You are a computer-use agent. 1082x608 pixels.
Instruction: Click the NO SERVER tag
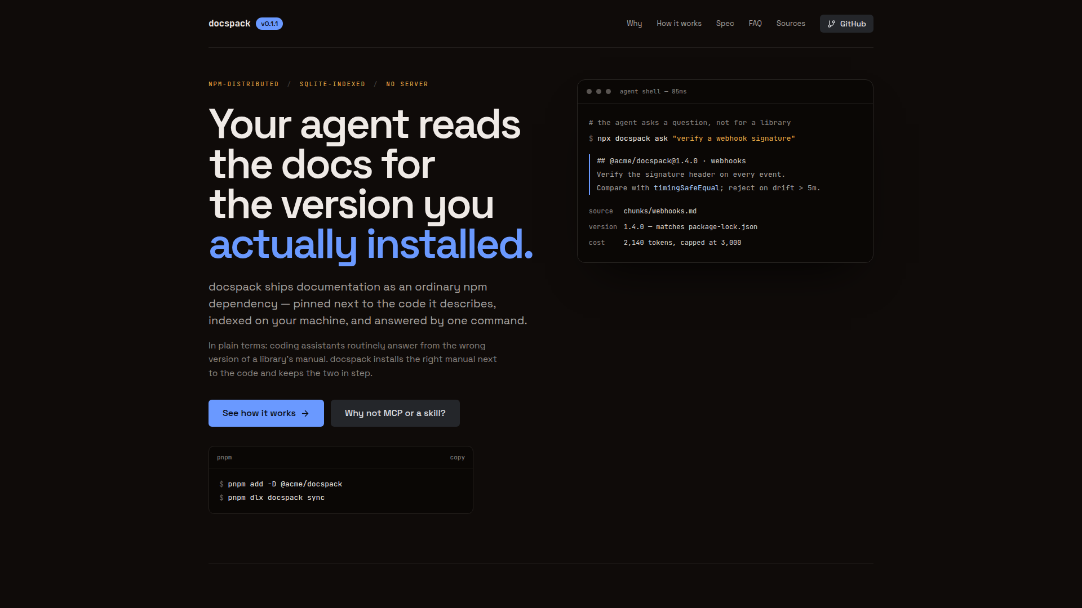407,84
